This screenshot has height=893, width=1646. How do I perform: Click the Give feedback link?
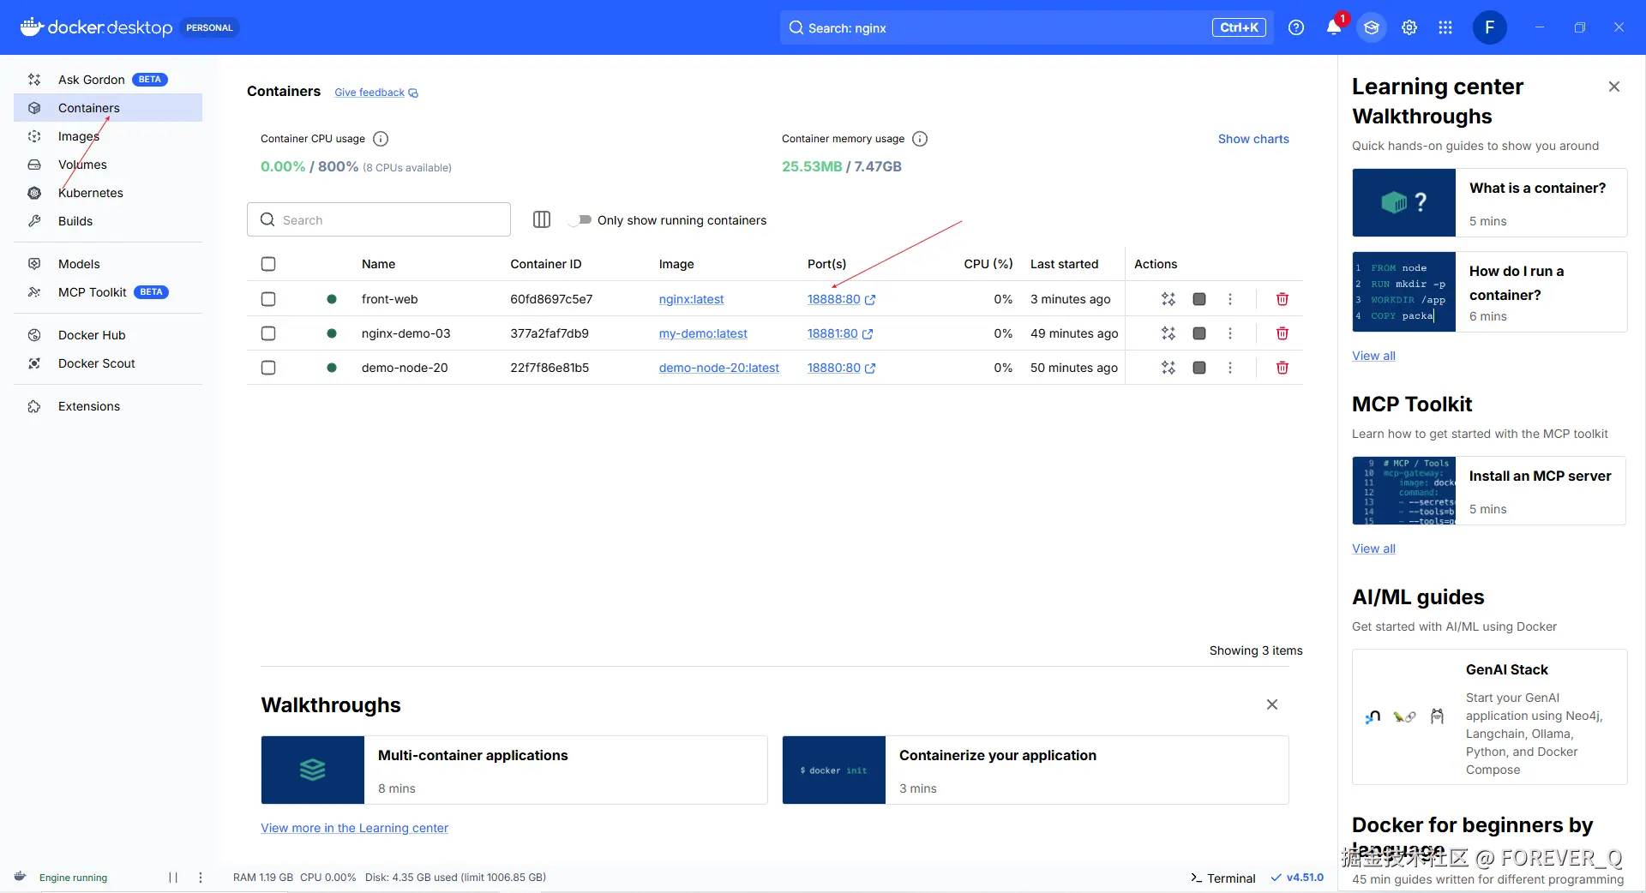[x=376, y=93]
